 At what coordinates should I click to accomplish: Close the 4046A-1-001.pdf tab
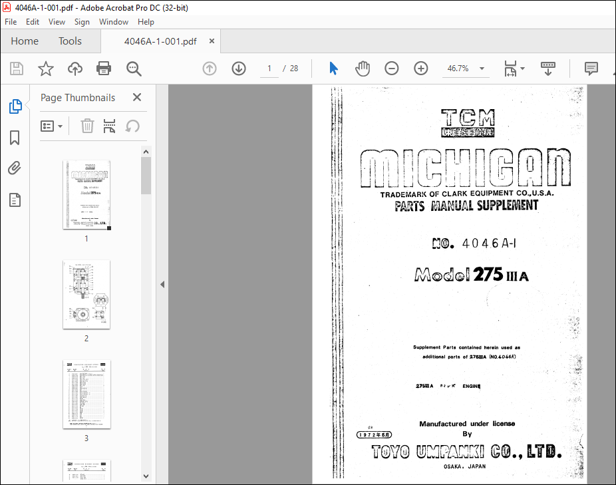[x=212, y=41]
